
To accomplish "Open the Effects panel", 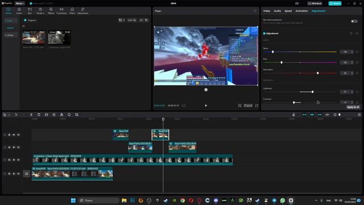I will tap(51, 11).
